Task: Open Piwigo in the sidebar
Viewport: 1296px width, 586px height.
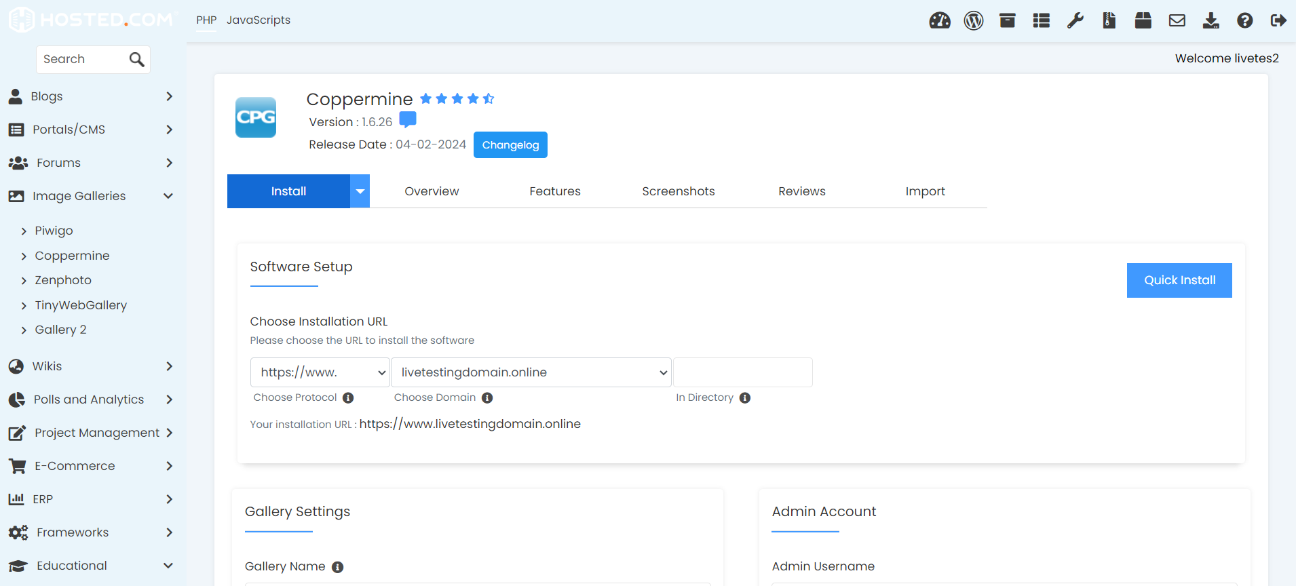Action: (54, 231)
